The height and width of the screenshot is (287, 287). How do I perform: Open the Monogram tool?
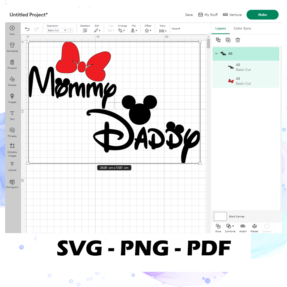pos(12,184)
